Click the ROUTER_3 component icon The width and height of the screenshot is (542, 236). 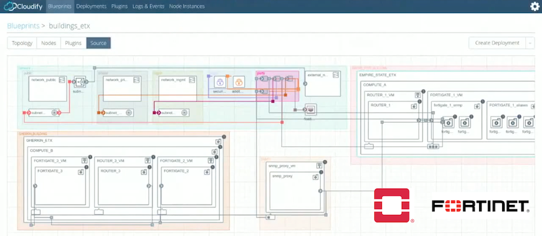point(144,172)
